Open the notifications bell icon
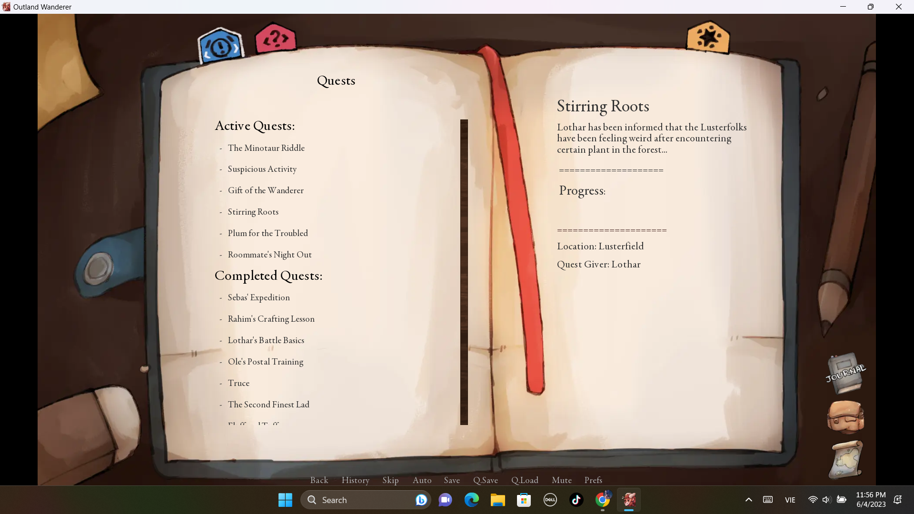Screen dimensions: 914x514 (898, 500)
